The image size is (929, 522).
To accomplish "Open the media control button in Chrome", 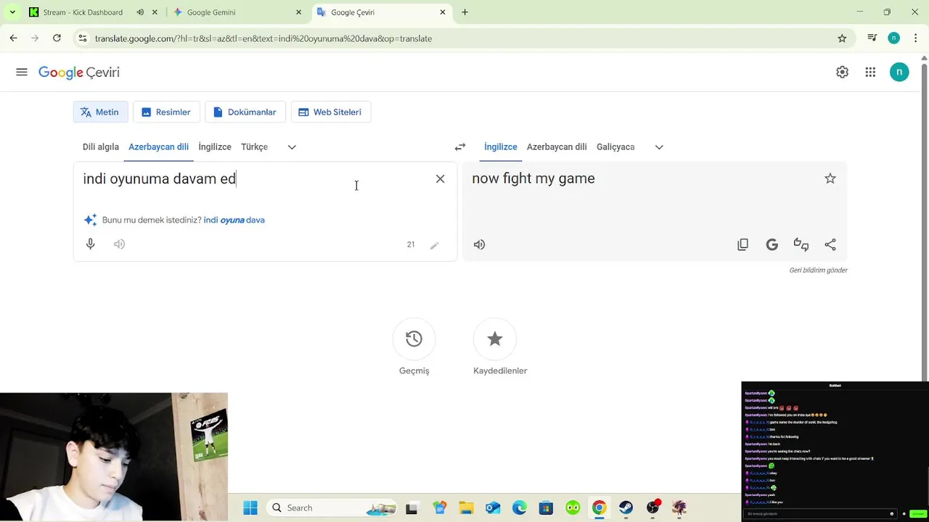I will [872, 38].
